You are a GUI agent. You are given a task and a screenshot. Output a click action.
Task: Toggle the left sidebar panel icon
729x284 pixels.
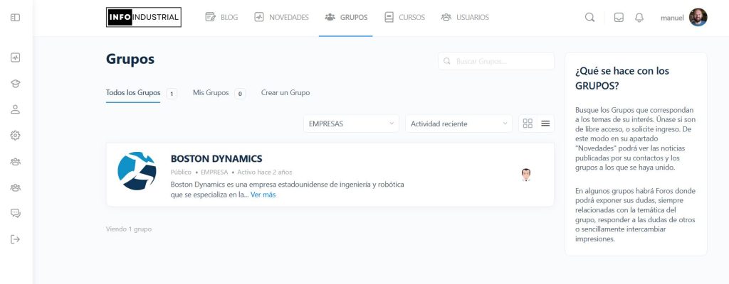click(16, 18)
